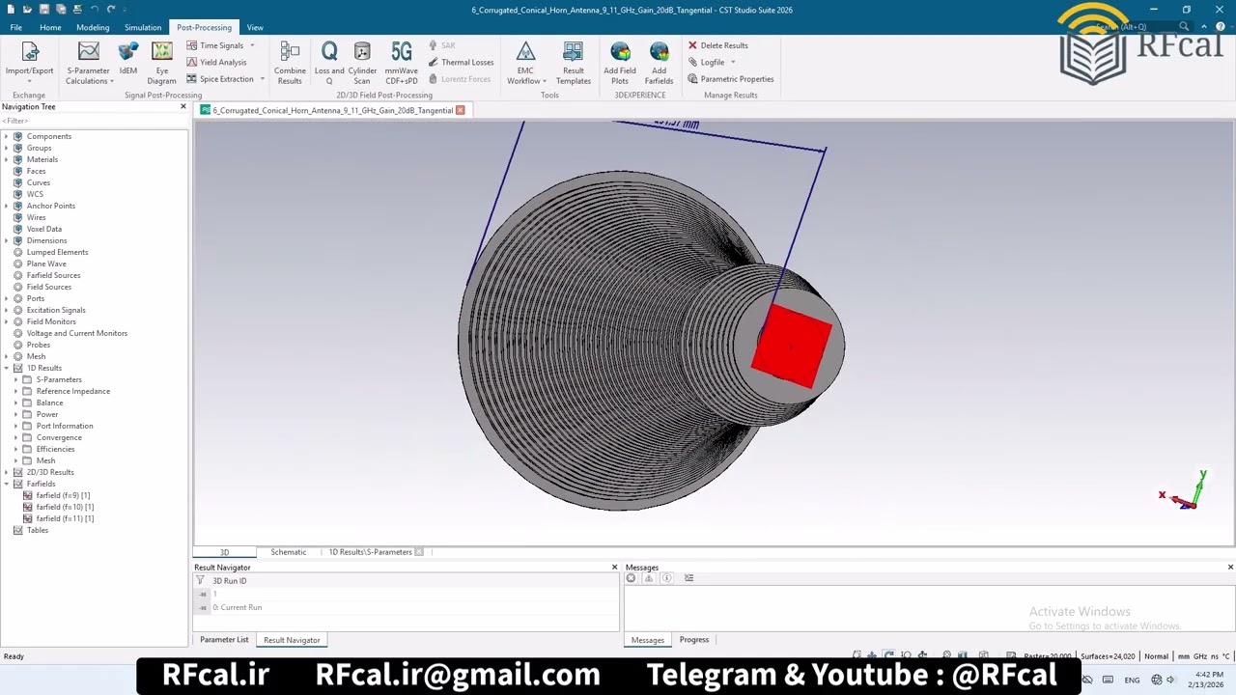The width and height of the screenshot is (1236, 695).
Task: Open EMC Workflow
Action: pos(526,64)
